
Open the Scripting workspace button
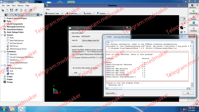coord(193,30)
